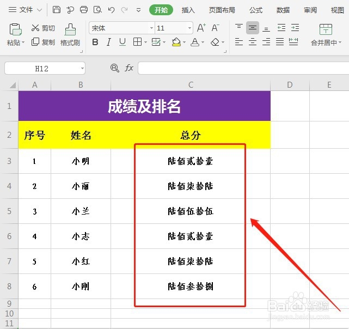Open font settings dialog launcher corner
Screen dimensions: 349x329
pos(225,51)
